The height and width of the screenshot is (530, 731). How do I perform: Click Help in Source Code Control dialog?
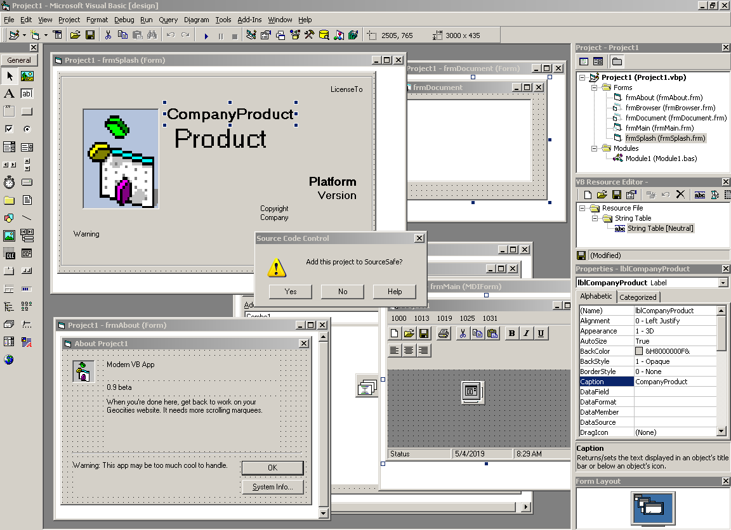[x=395, y=292]
